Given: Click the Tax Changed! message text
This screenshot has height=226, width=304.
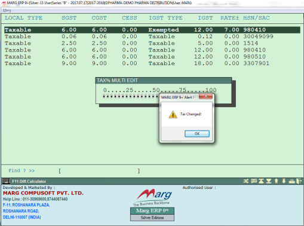Looking at the screenshot, I should [x=191, y=114].
